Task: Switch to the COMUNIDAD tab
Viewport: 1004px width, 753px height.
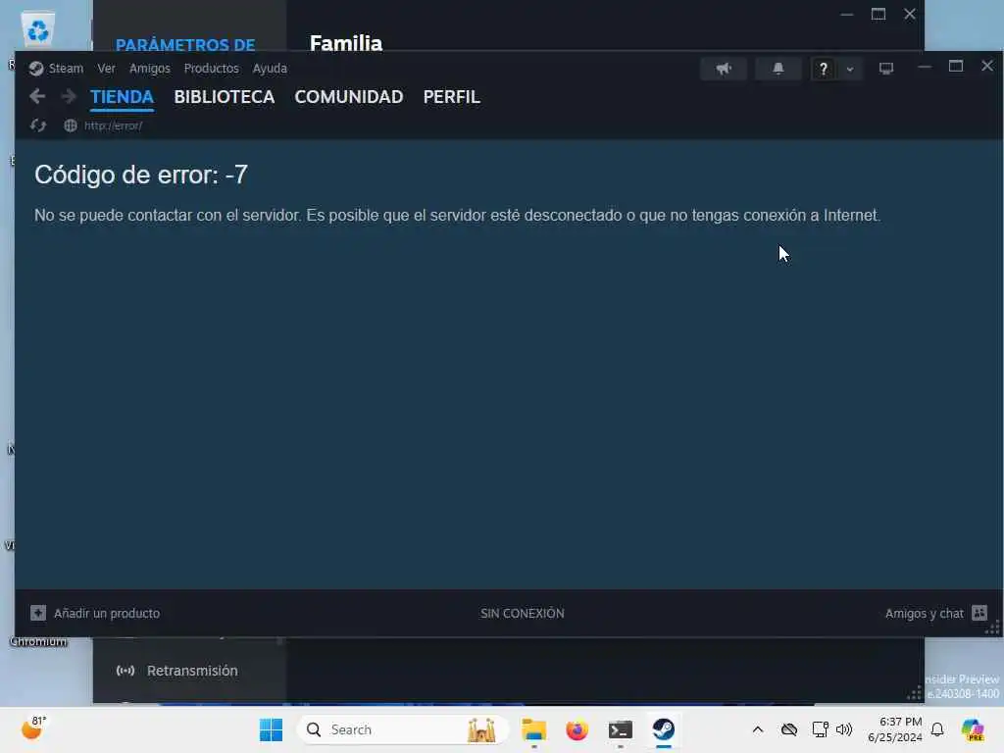Action: [349, 97]
